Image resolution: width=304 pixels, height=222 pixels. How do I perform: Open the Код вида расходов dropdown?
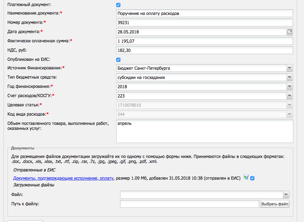(289, 115)
